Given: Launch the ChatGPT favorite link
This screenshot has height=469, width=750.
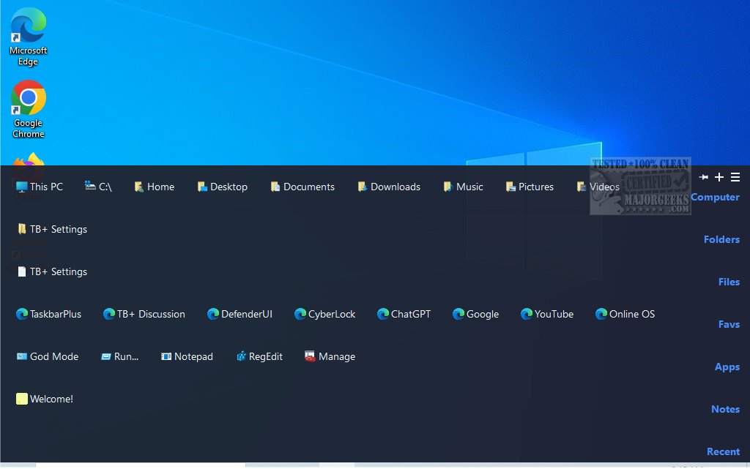Looking at the screenshot, I should (x=404, y=315).
